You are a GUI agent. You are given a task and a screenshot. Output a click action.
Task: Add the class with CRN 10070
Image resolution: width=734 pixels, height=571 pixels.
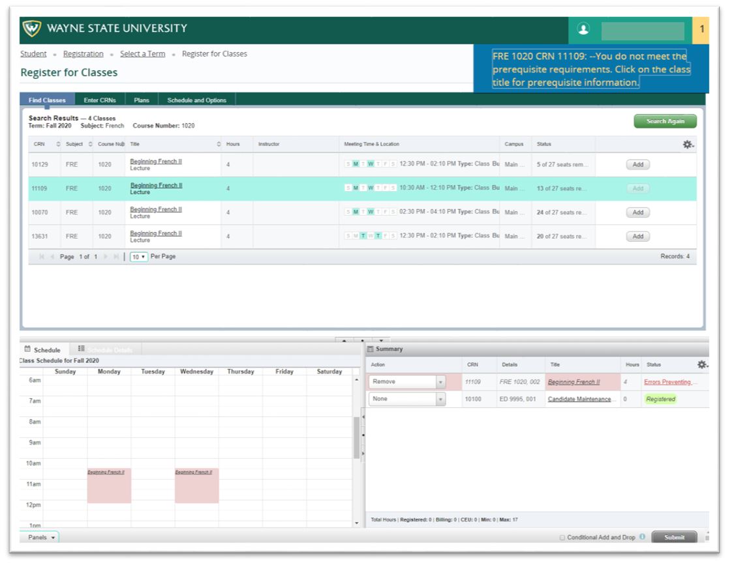pyautogui.click(x=638, y=212)
